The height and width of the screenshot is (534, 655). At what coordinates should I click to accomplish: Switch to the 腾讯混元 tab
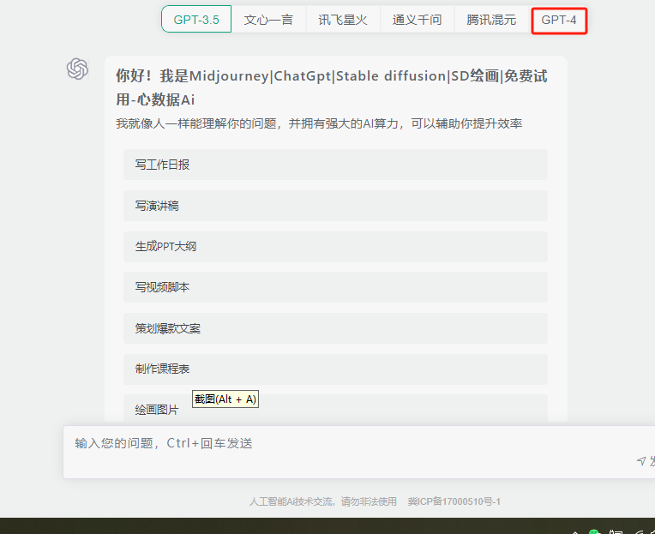point(491,19)
